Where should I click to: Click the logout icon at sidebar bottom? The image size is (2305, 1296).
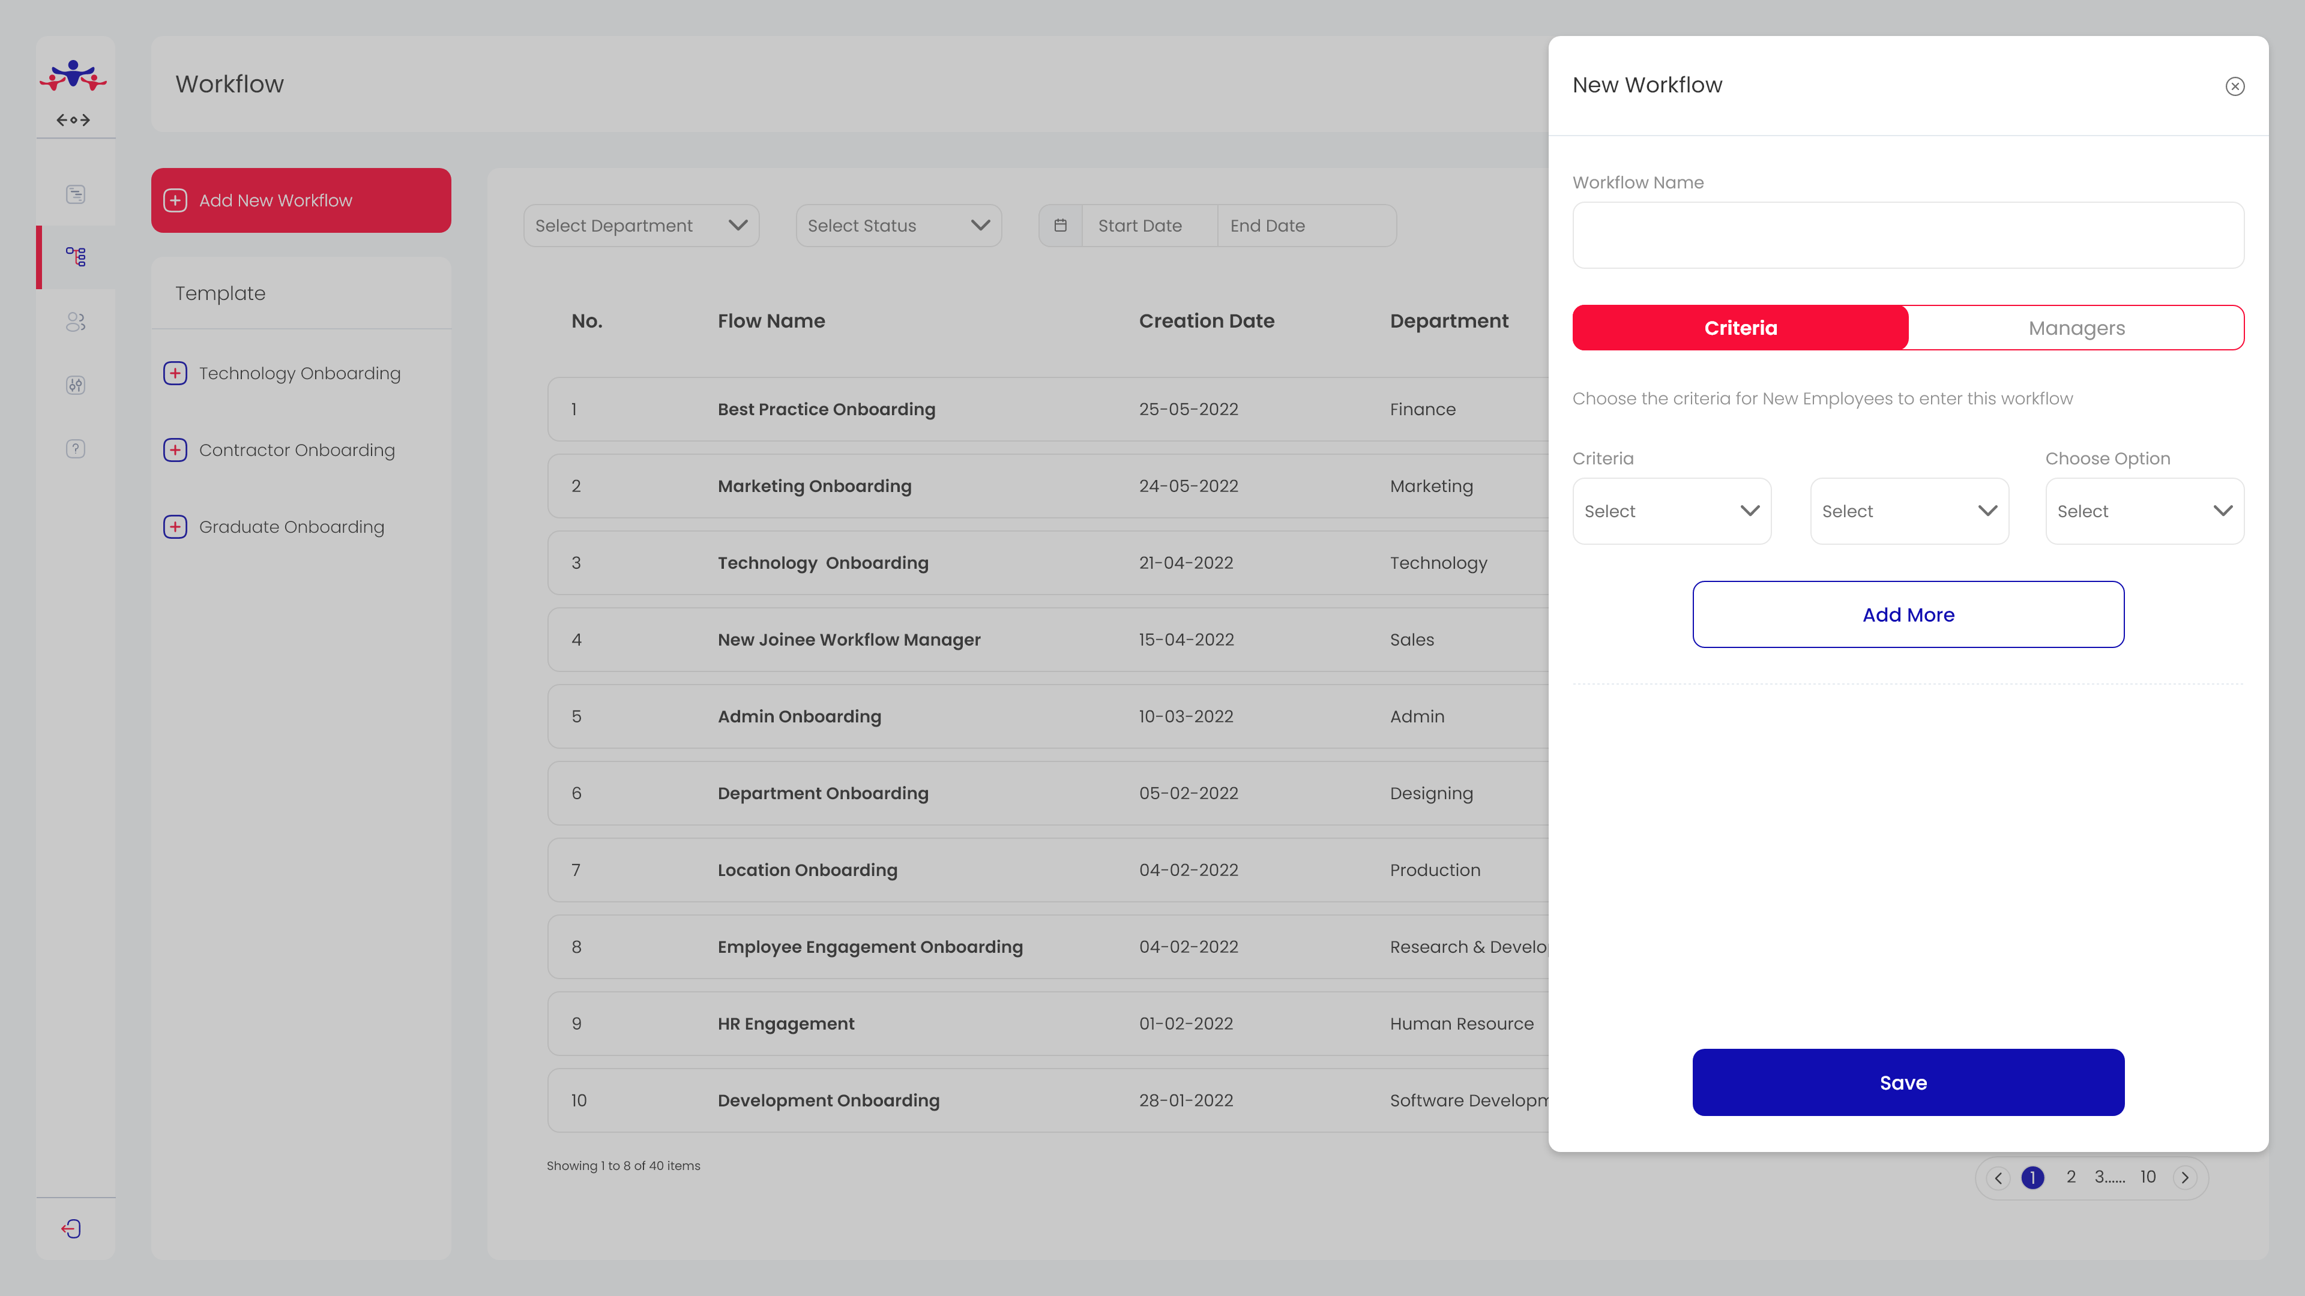(71, 1229)
